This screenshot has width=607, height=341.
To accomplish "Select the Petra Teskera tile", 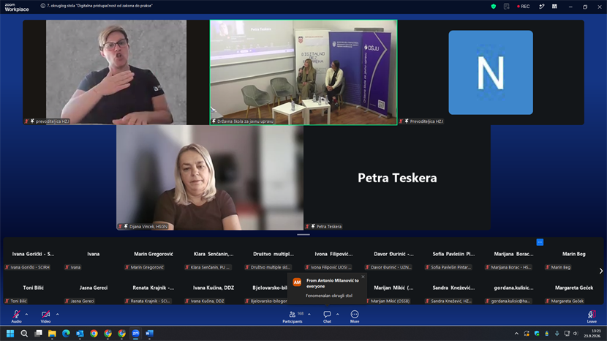I will [x=397, y=178].
